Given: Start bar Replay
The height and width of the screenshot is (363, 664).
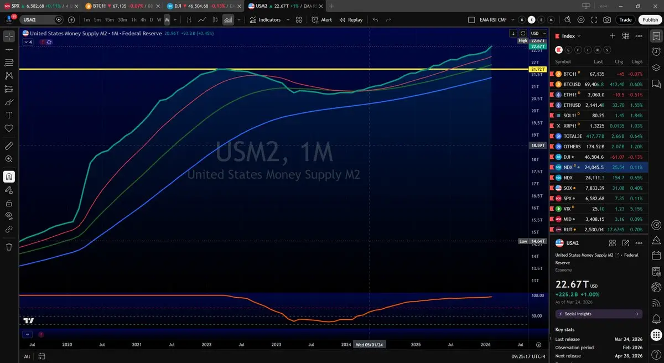Looking at the screenshot, I should pos(350,19).
